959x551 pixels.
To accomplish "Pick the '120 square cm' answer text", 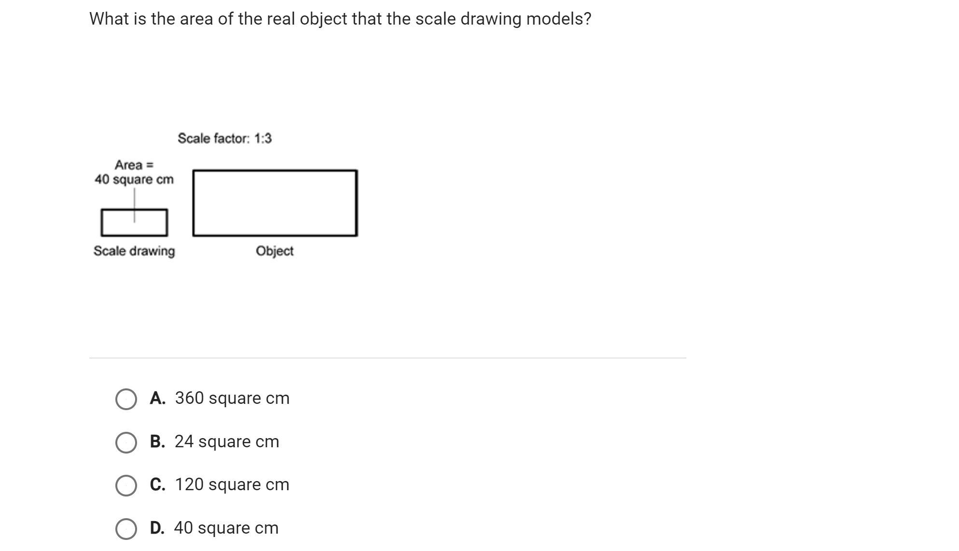I will 232,484.
